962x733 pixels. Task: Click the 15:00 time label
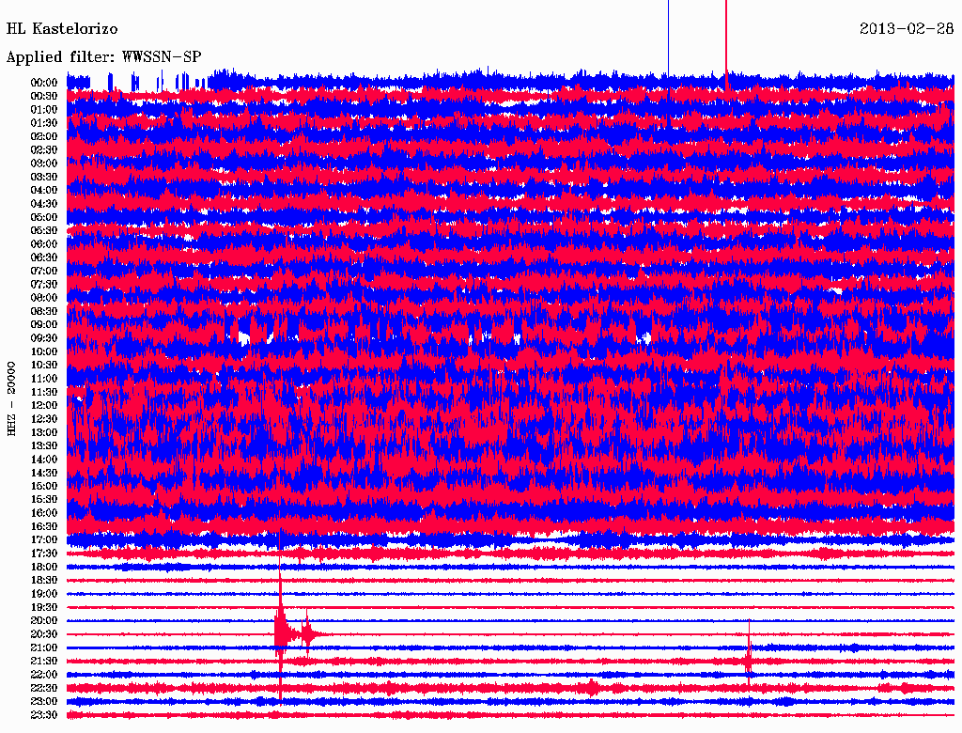[44, 486]
